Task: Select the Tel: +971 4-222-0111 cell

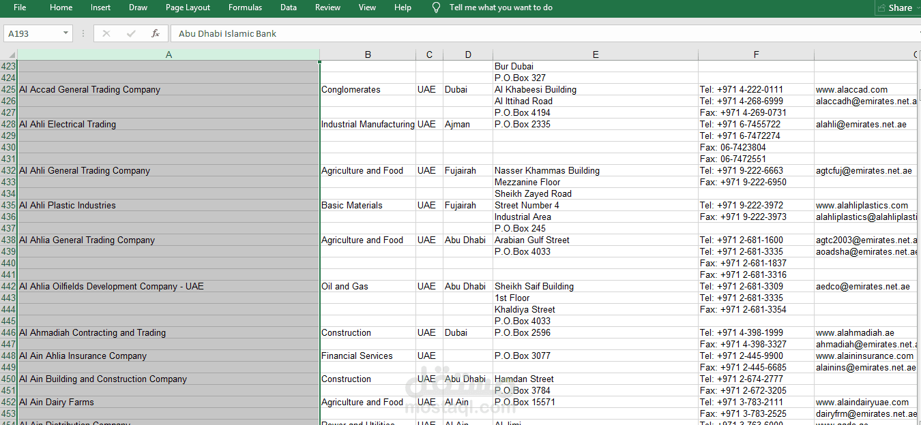Action: 756,89
